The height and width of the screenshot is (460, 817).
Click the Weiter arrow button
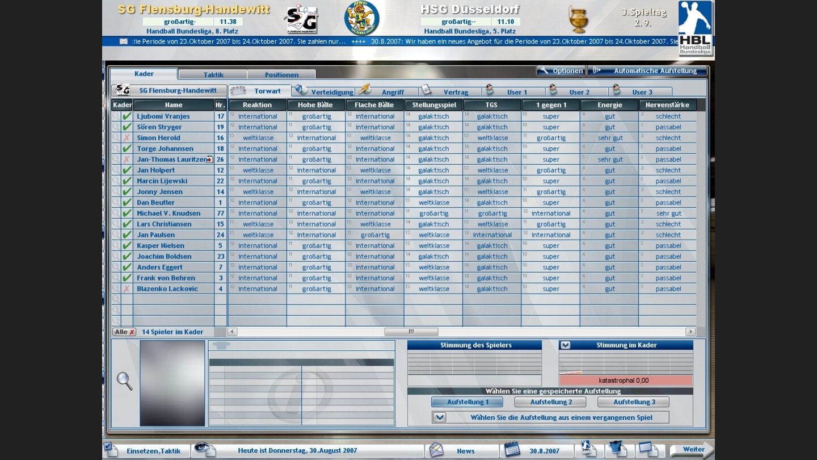point(692,449)
